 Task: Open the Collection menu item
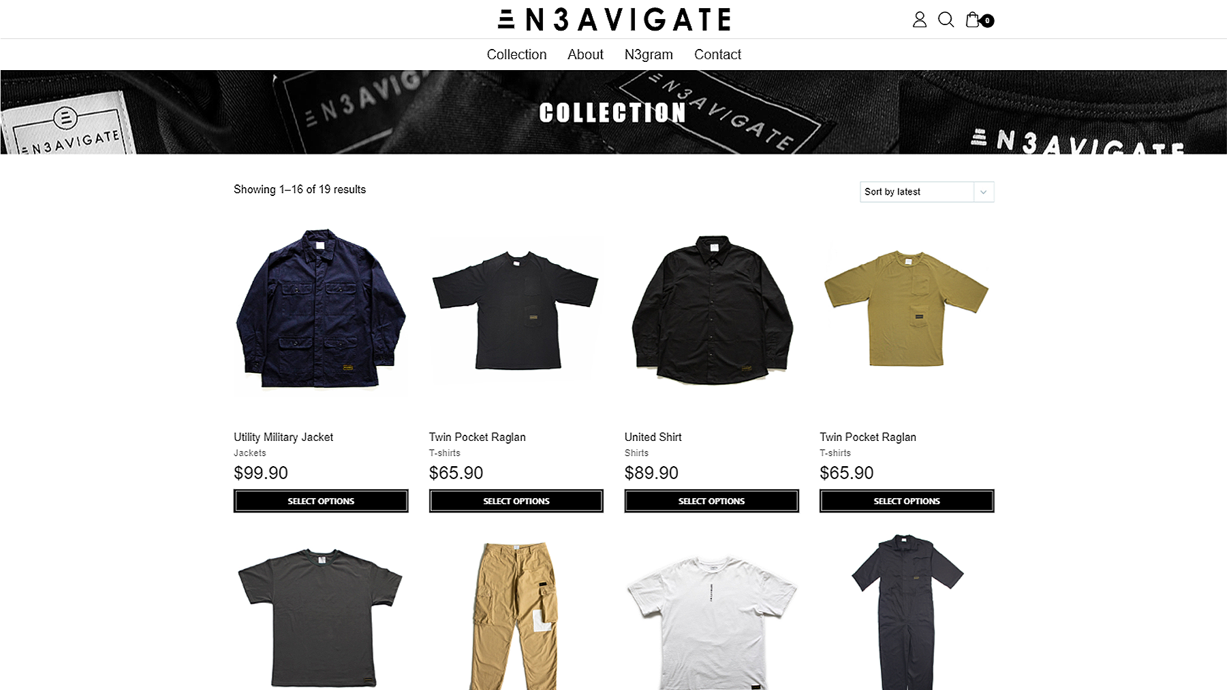pyautogui.click(x=516, y=54)
